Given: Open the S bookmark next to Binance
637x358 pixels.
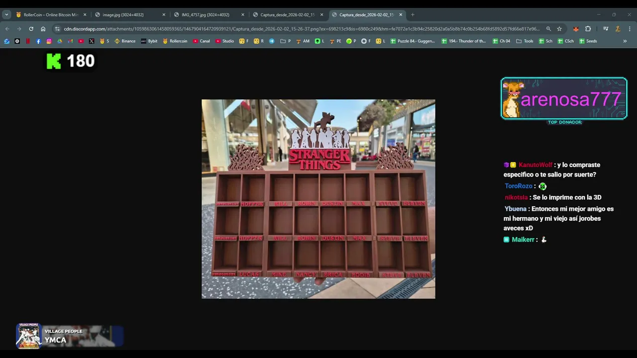Looking at the screenshot, I should coord(105,41).
